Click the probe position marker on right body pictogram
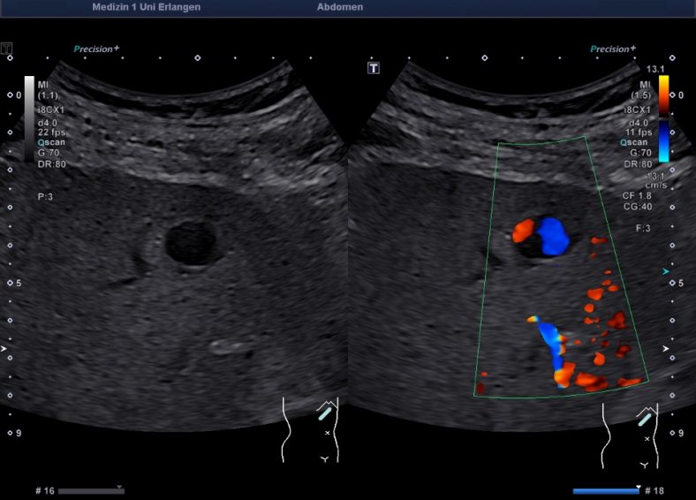The image size is (696, 500). [x=644, y=413]
